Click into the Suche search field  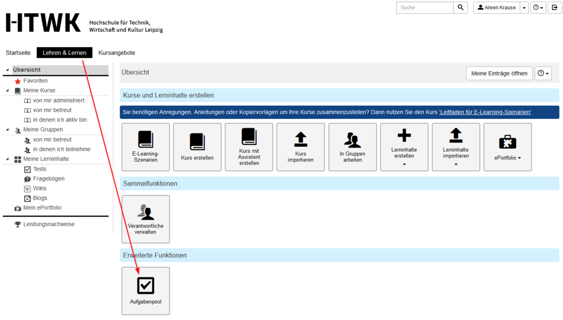pos(425,7)
